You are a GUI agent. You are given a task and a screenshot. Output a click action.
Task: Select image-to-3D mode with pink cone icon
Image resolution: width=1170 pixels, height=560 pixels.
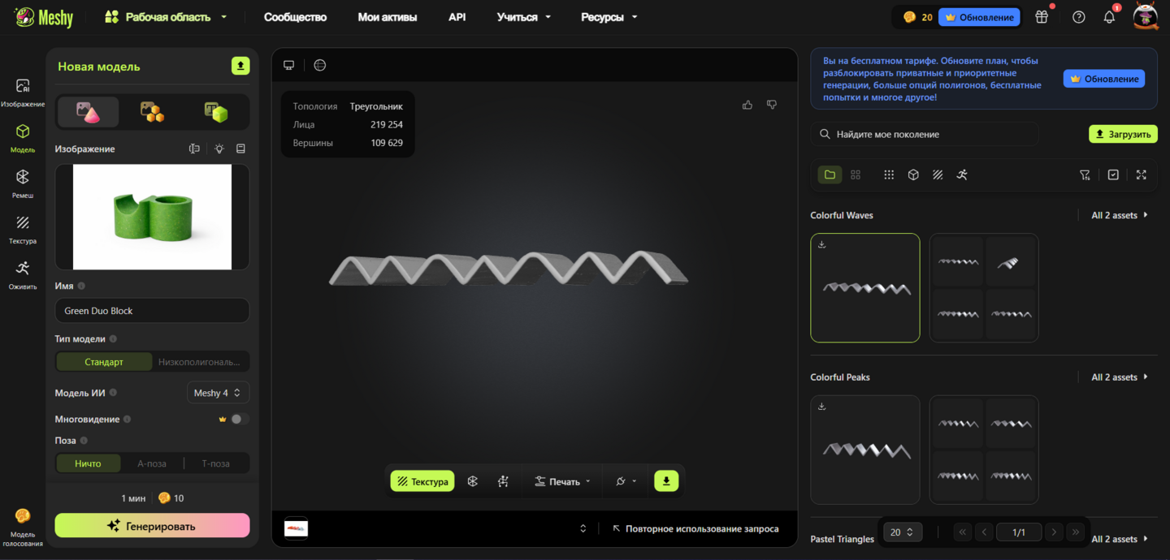tap(88, 112)
